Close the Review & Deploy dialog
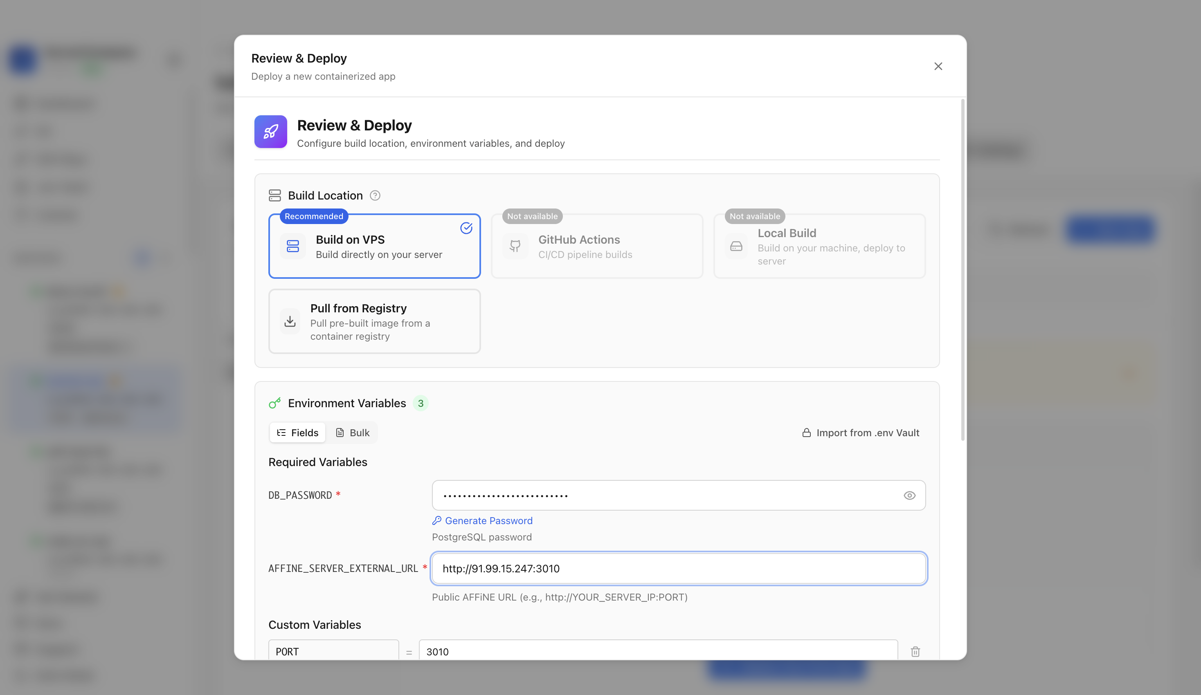This screenshot has width=1201, height=695. [938, 66]
